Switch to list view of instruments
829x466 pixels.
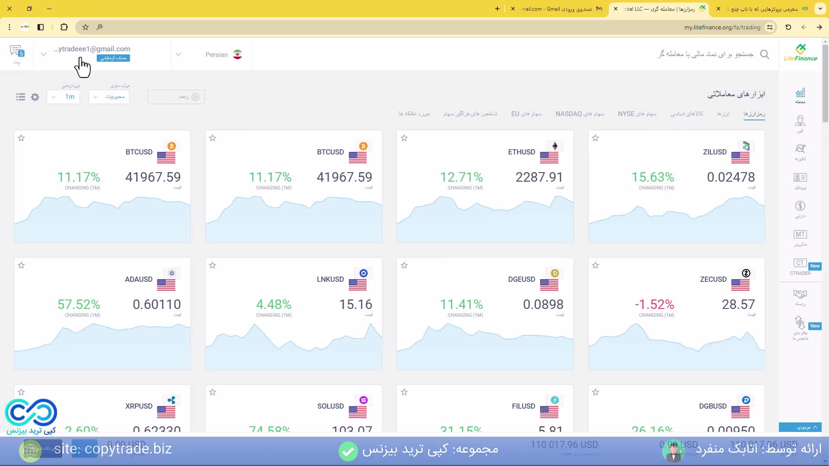[x=20, y=97]
